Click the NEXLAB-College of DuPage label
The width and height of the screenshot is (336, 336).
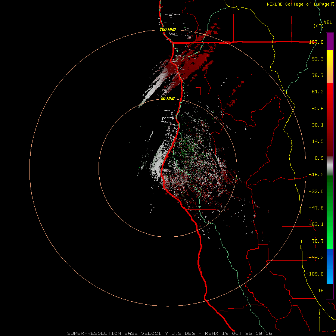point(300,4)
